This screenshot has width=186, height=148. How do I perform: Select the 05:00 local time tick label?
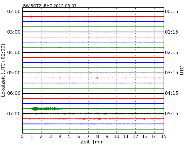14,73
